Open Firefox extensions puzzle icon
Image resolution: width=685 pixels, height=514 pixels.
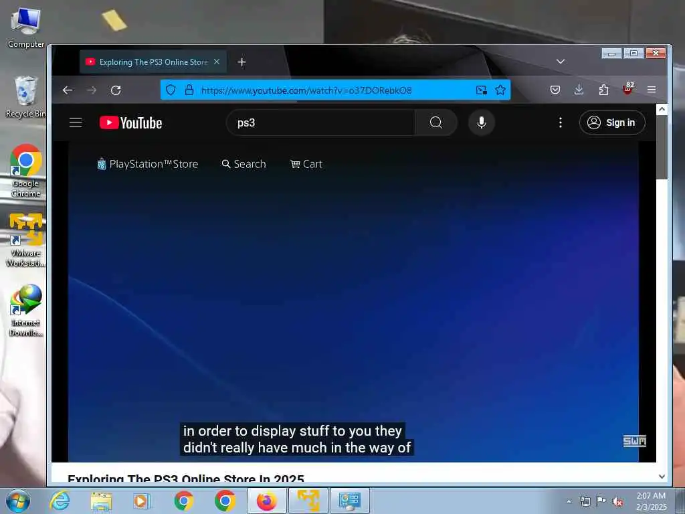603,90
